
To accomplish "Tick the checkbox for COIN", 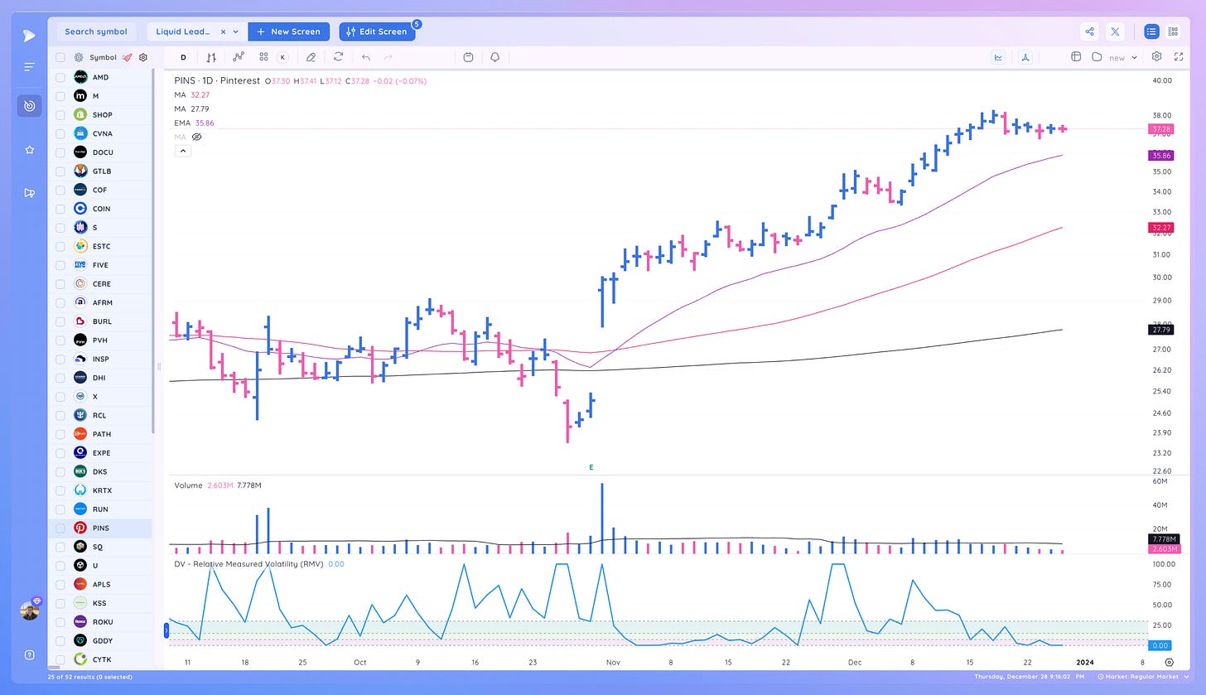I will [60, 209].
